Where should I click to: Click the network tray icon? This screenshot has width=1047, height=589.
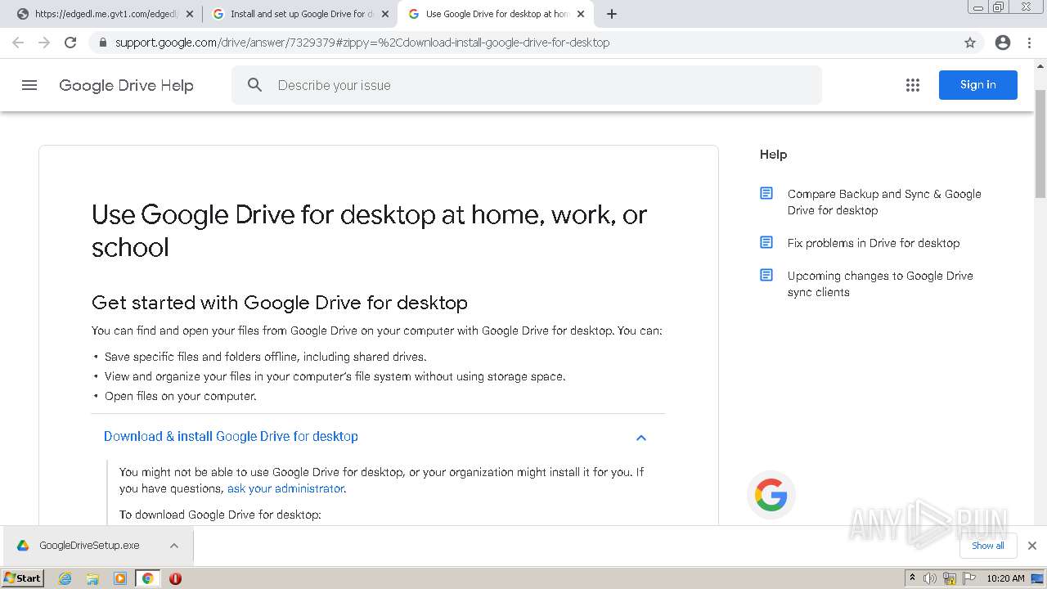point(949,578)
